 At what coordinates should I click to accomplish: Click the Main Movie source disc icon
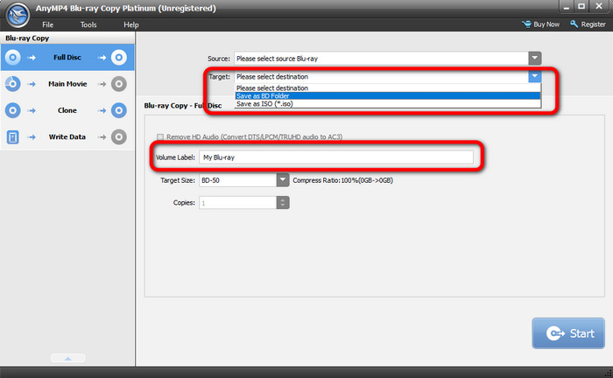click(12, 84)
